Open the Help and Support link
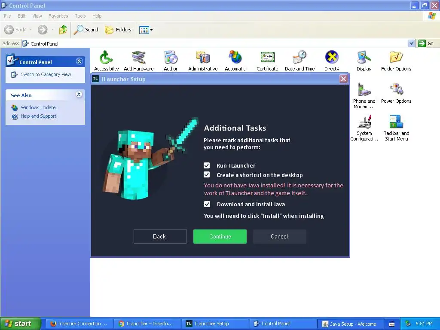 click(x=38, y=116)
